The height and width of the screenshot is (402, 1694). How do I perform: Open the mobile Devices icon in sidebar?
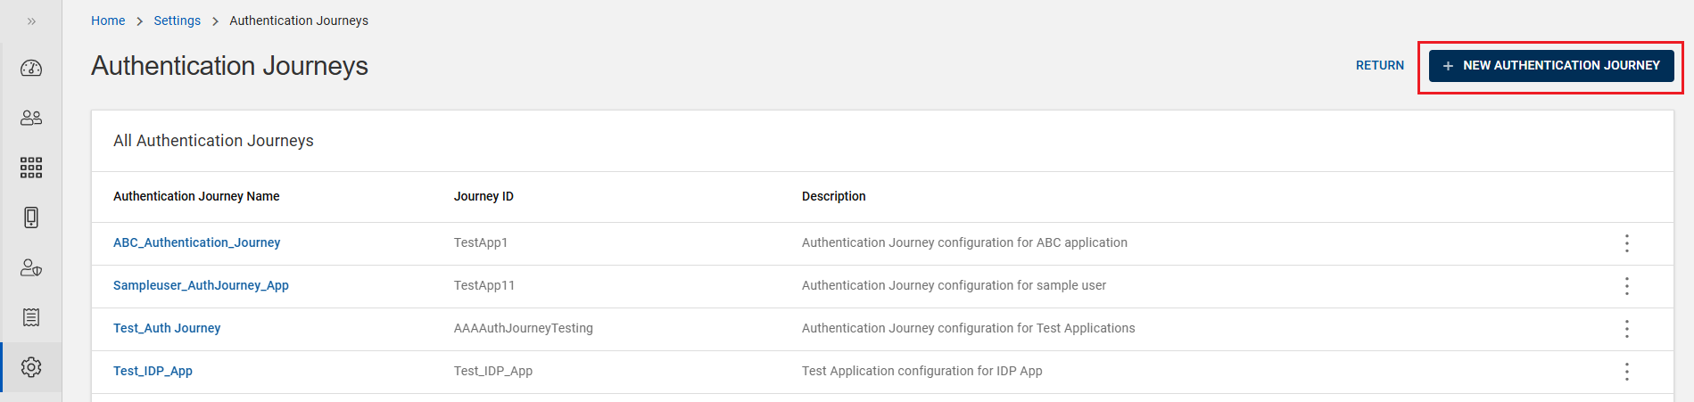[x=31, y=217]
